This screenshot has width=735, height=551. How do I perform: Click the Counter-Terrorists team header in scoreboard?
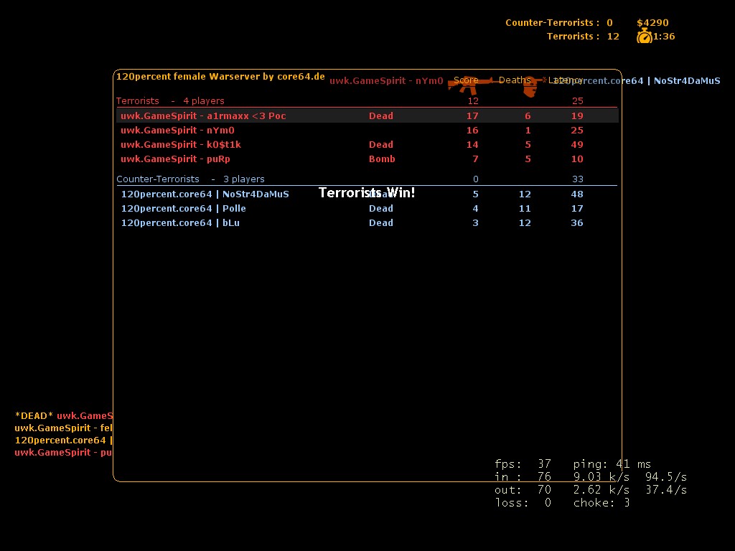tap(158, 179)
